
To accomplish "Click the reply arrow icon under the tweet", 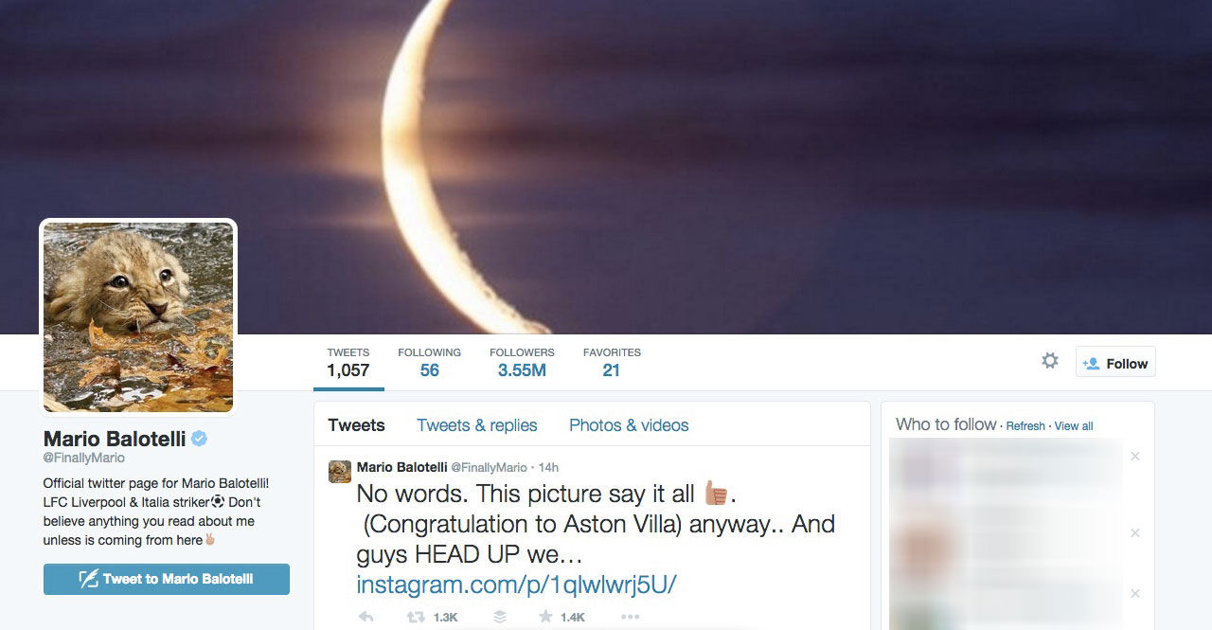I will point(366,617).
